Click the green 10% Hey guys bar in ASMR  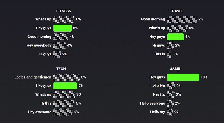pyautogui.click(x=183, y=77)
